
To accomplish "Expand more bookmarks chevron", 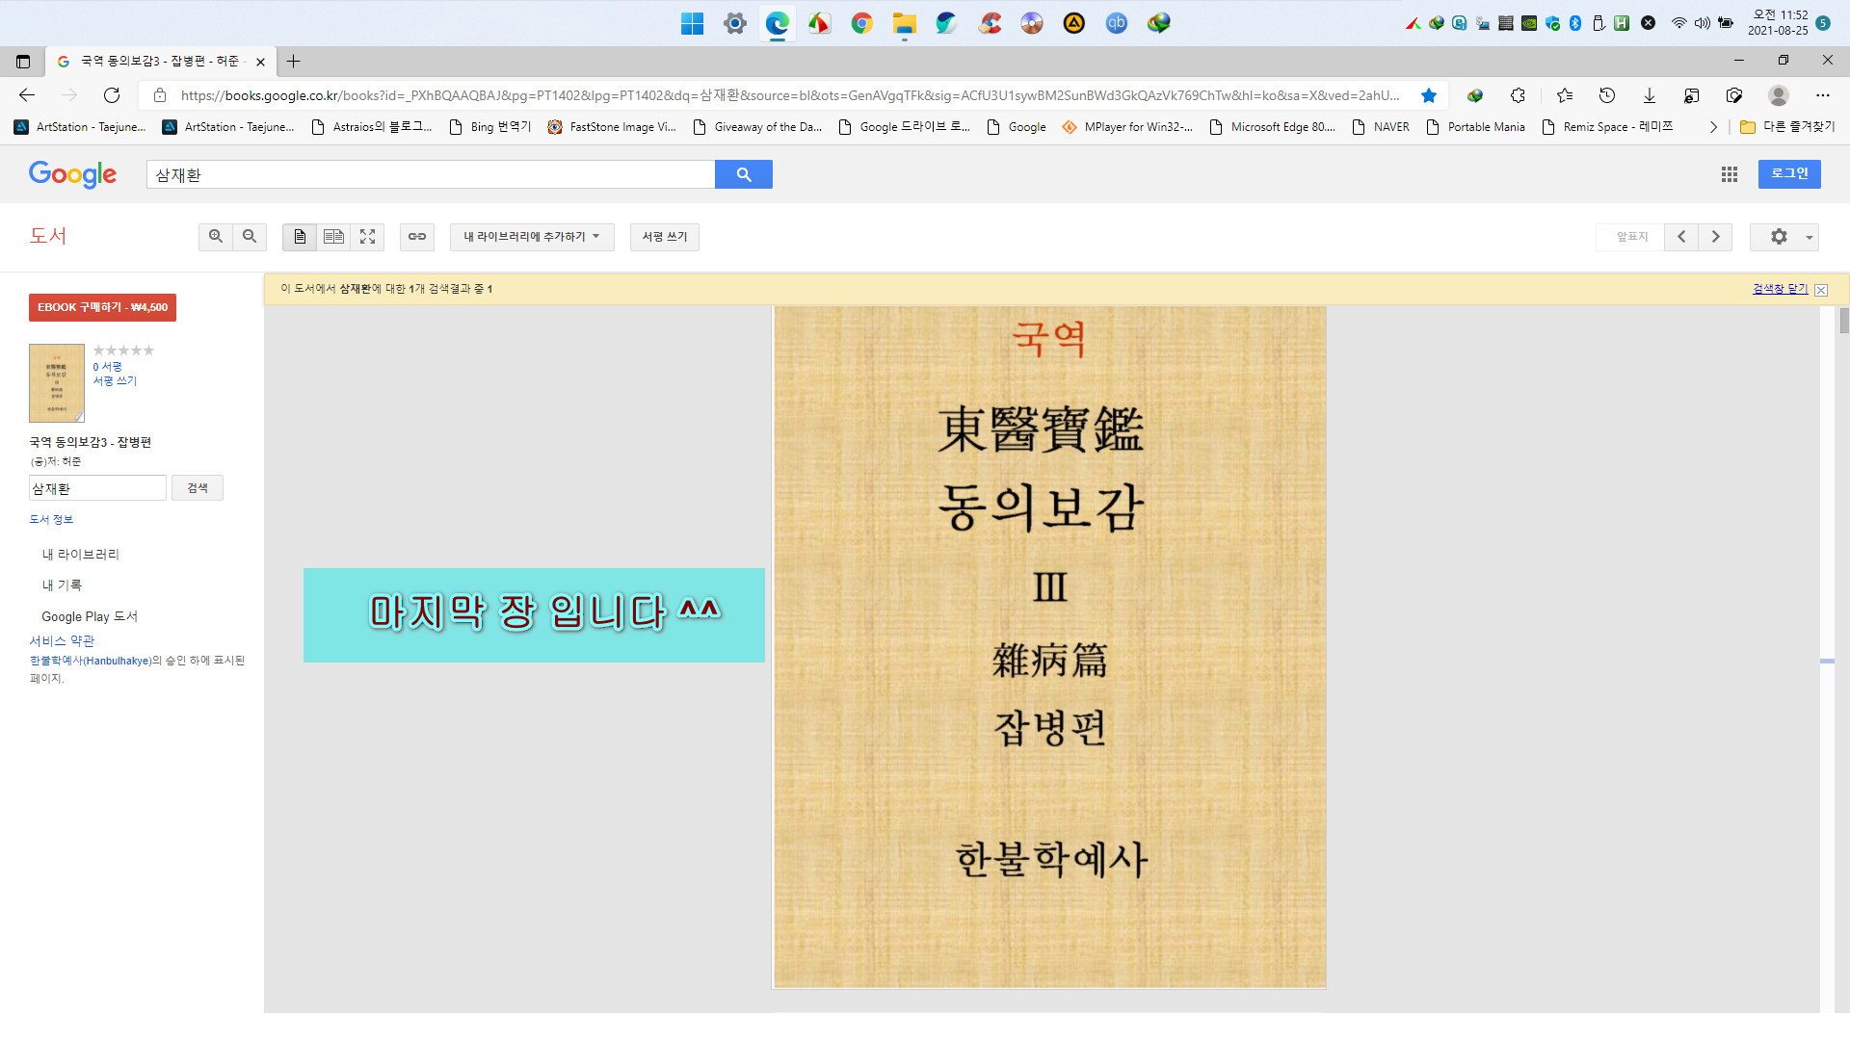I will coord(1713,127).
